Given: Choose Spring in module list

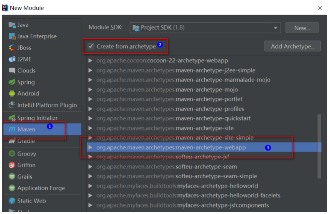Looking at the screenshot, I should pos(42,82).
